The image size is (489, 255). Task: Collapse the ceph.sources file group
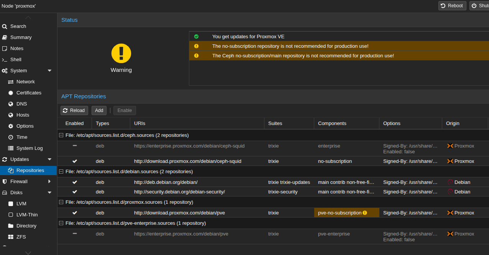pyautogui.click(x=61, y=135)
